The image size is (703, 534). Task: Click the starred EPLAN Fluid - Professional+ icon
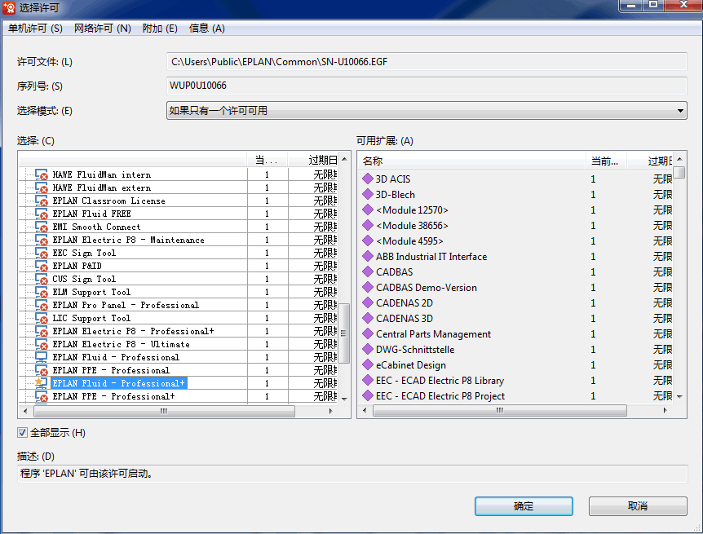point(42,383)
